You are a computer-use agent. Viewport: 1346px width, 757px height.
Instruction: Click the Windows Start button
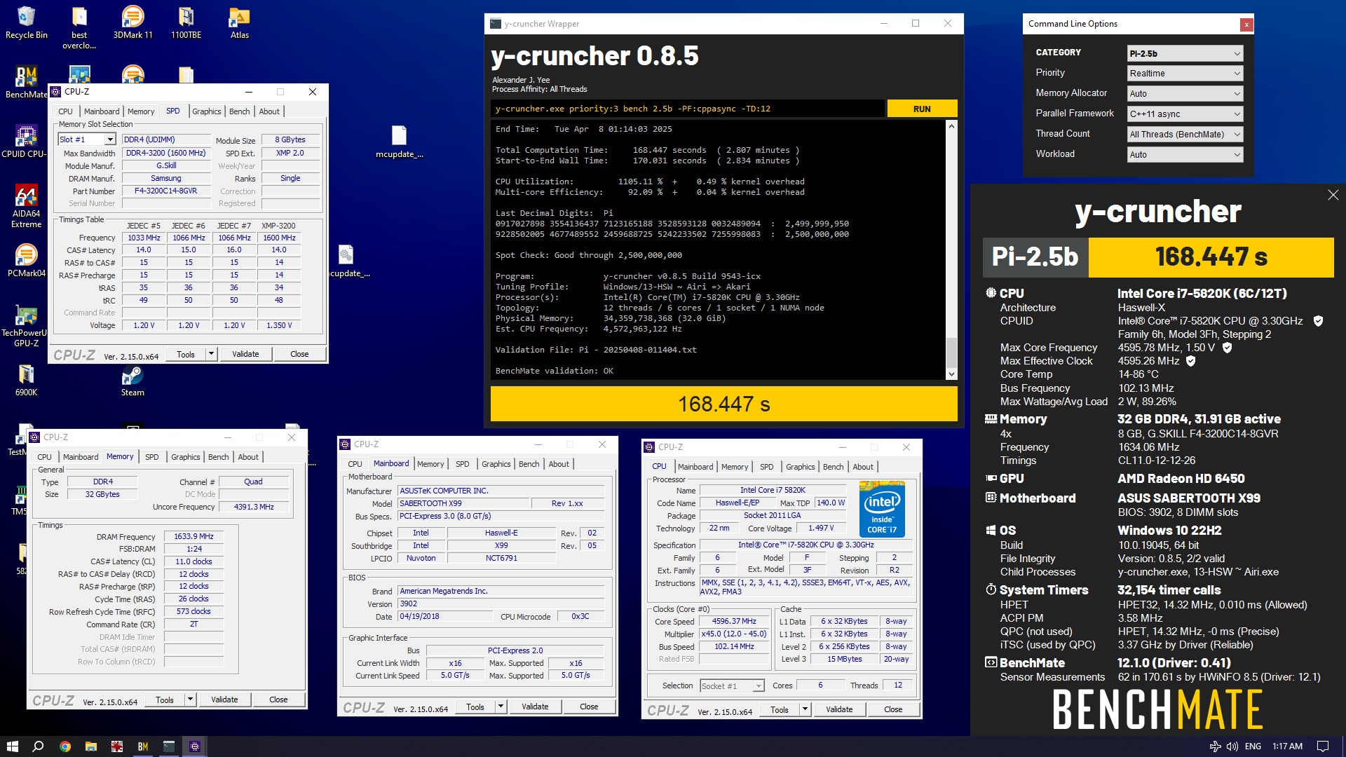tap(12, 746)
